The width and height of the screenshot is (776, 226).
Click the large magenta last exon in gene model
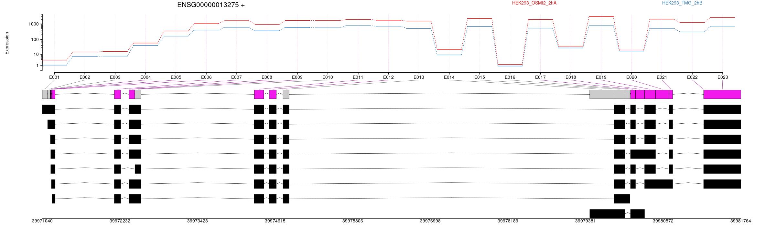click(722, 94)
